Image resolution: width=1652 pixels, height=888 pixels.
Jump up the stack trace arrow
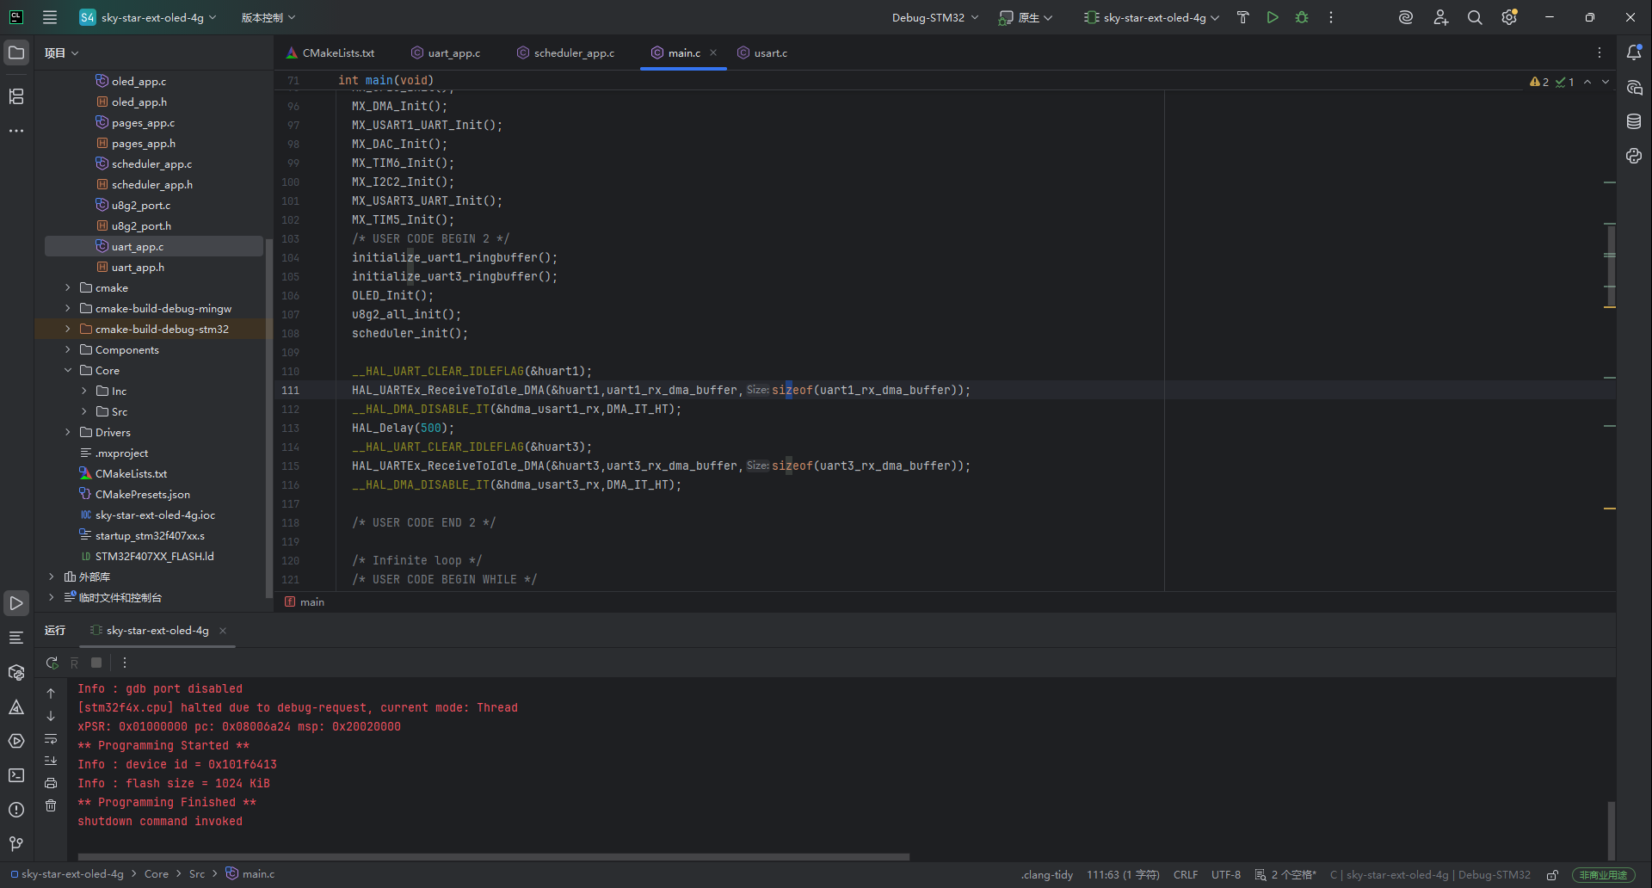pos(51,694)
